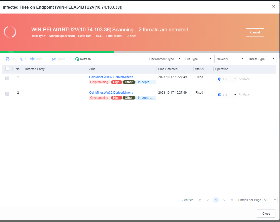
Task: Click the info icon beside Fix
Action: 22,59
